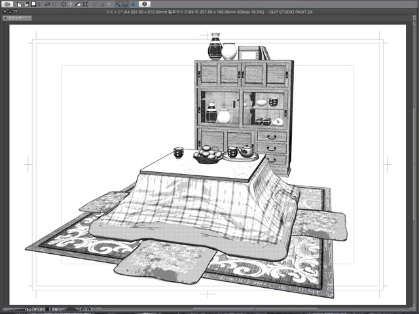Toggle Snap to Ruler
Viewport: 419px width, 314px height.
[x=118, y=5]
